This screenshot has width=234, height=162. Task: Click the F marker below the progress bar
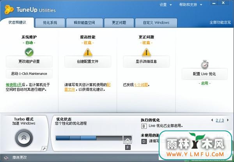[128, 147]
